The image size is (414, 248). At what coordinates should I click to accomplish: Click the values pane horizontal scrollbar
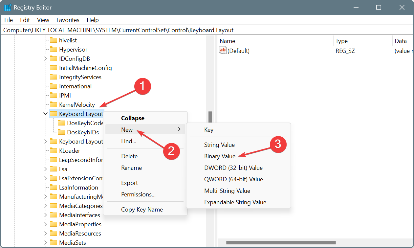[281, 243]
